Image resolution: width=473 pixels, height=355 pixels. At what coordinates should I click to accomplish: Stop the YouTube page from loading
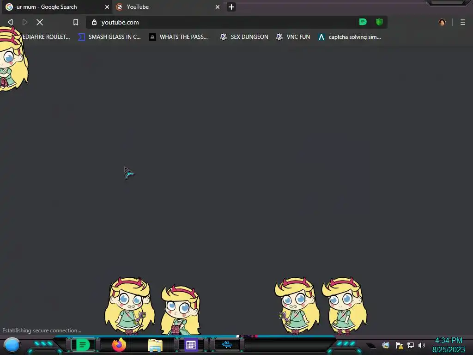point(40,22)
